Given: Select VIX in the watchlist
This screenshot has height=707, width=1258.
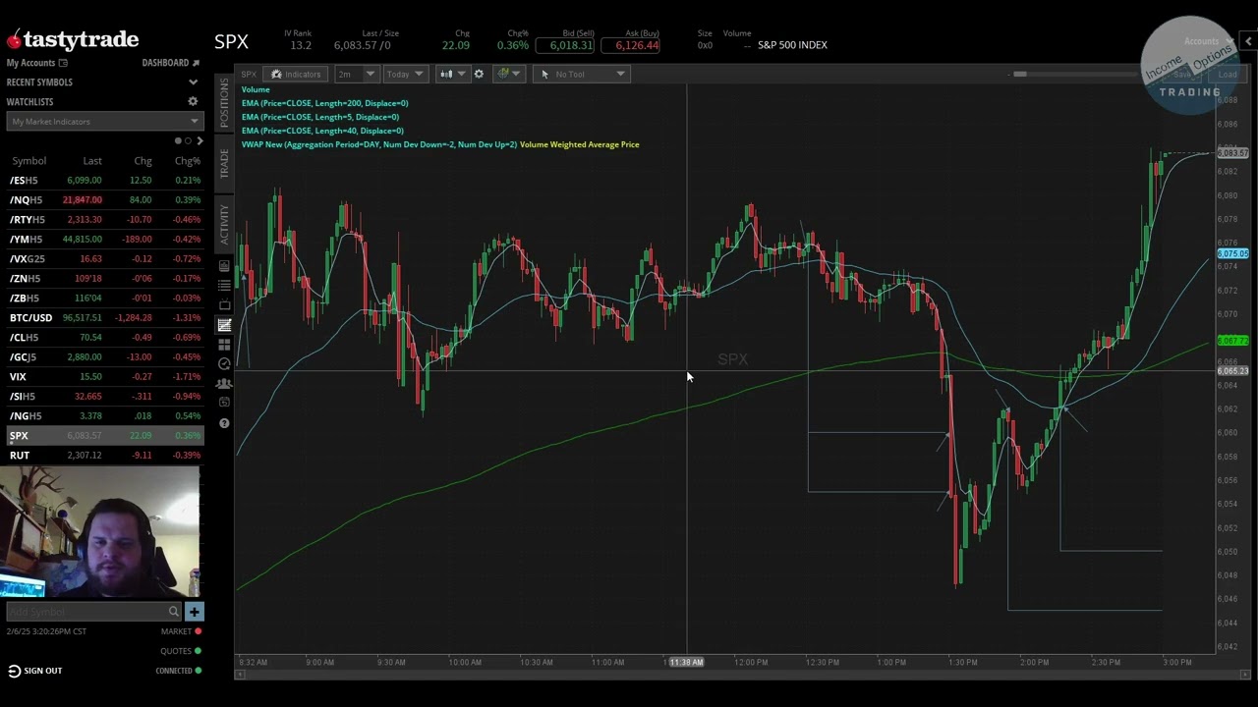Looking at the screenshot, I should coord(104,377).
